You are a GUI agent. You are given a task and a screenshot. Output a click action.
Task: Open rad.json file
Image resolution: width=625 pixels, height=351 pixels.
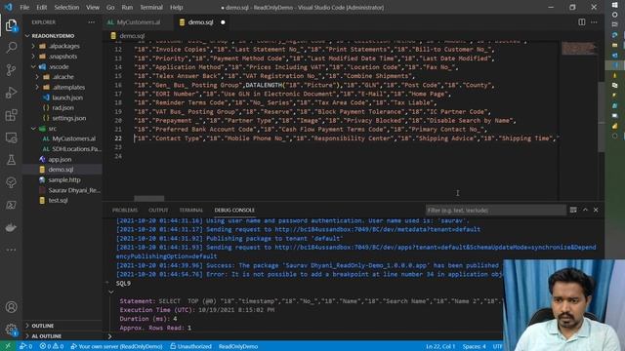[62, 108]
